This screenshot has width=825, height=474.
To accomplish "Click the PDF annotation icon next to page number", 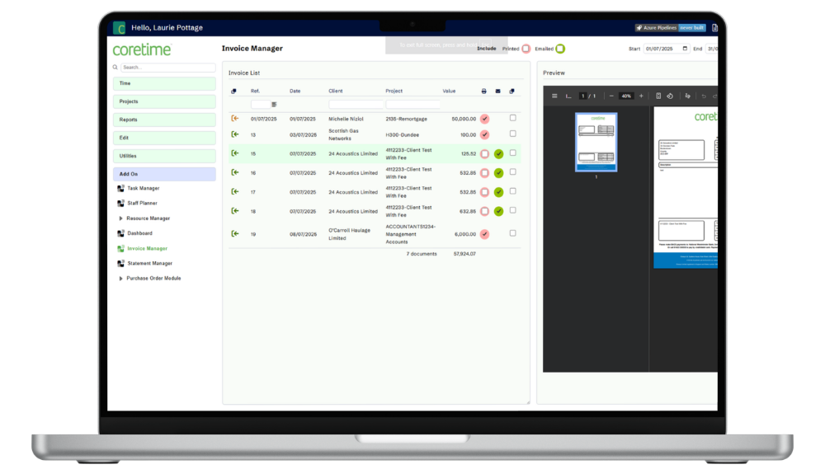I will click(568, 96).
